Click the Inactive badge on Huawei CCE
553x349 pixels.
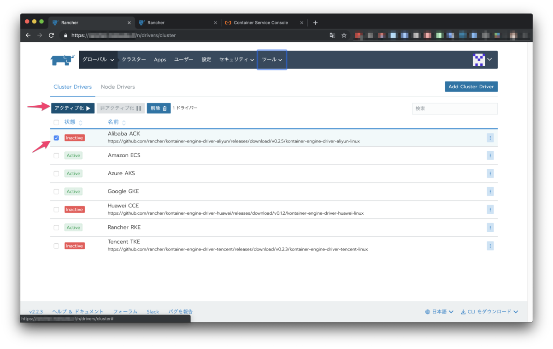75,210
